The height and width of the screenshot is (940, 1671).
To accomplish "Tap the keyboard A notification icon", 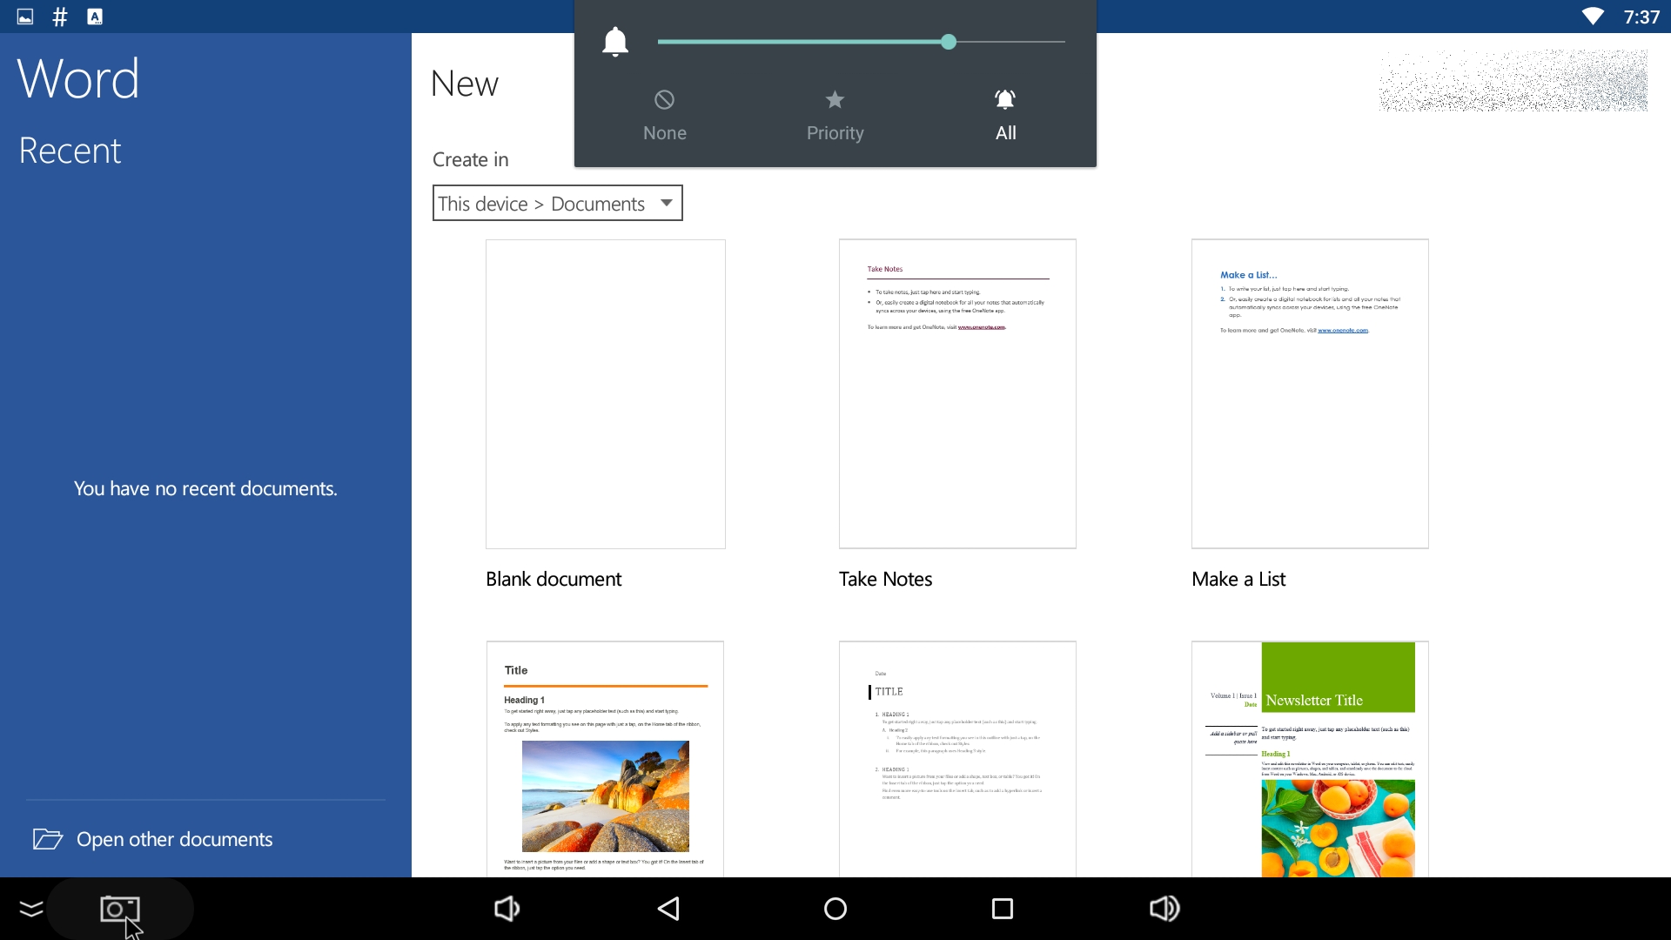I will (95, 17).
